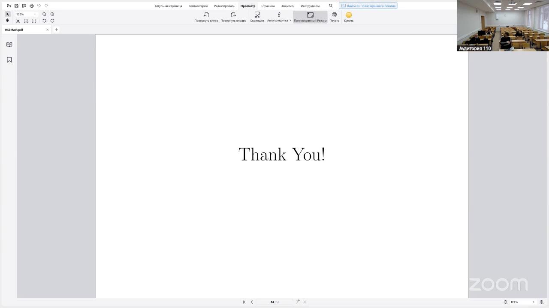This screenshot has width=549, height=308.
Task: Open the Комментарий menu tab
Action: tap(198, 6)
